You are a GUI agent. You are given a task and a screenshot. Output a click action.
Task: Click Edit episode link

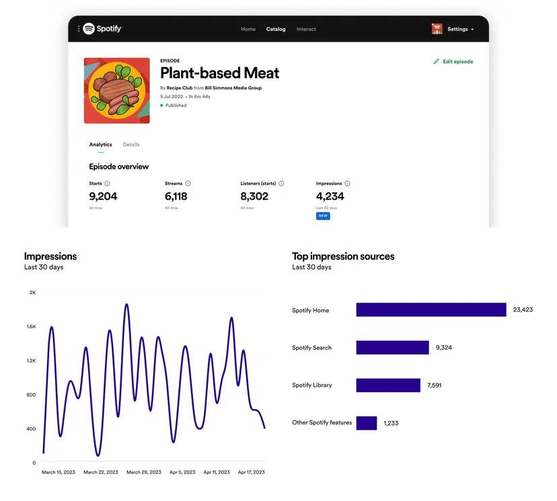(458, 61)
